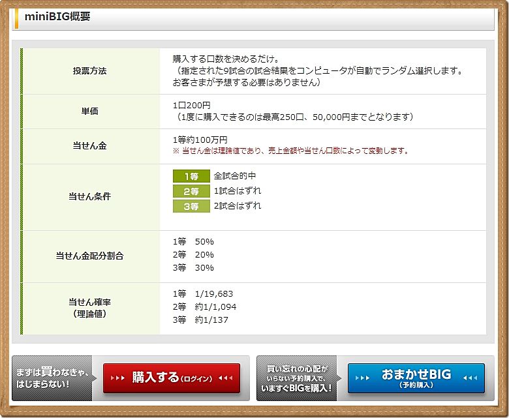Select the probability 3等 約1/137
The height and width of the screenshot is (418, 509).
click(200, 320)
